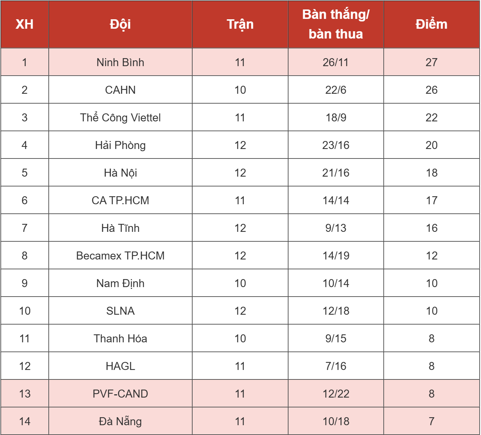
Task: Select the HAGL team cell
Action: point(120,366)
